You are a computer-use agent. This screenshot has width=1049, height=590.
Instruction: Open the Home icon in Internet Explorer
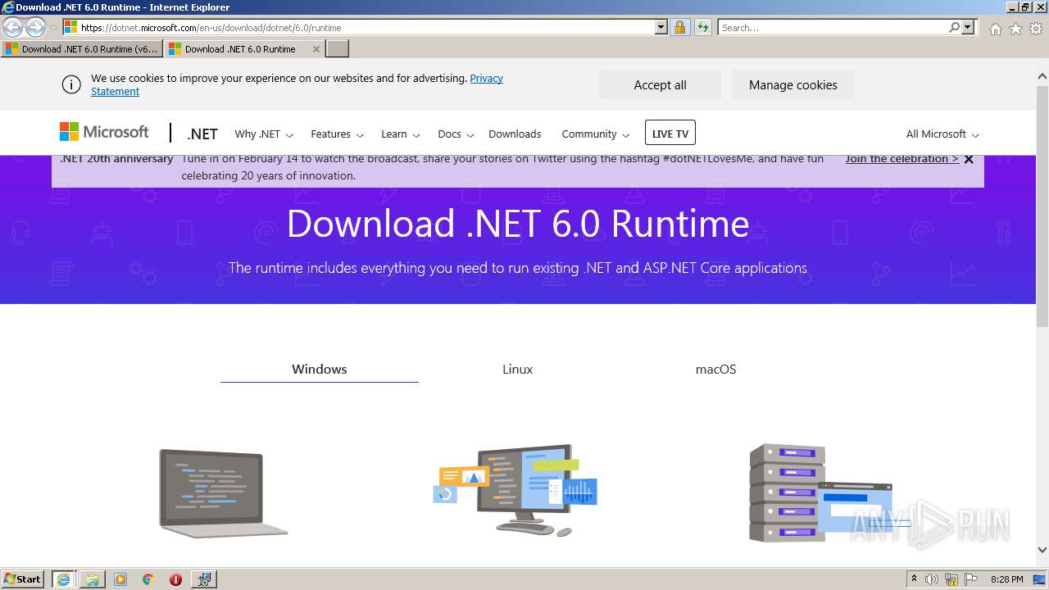[995, 29]
